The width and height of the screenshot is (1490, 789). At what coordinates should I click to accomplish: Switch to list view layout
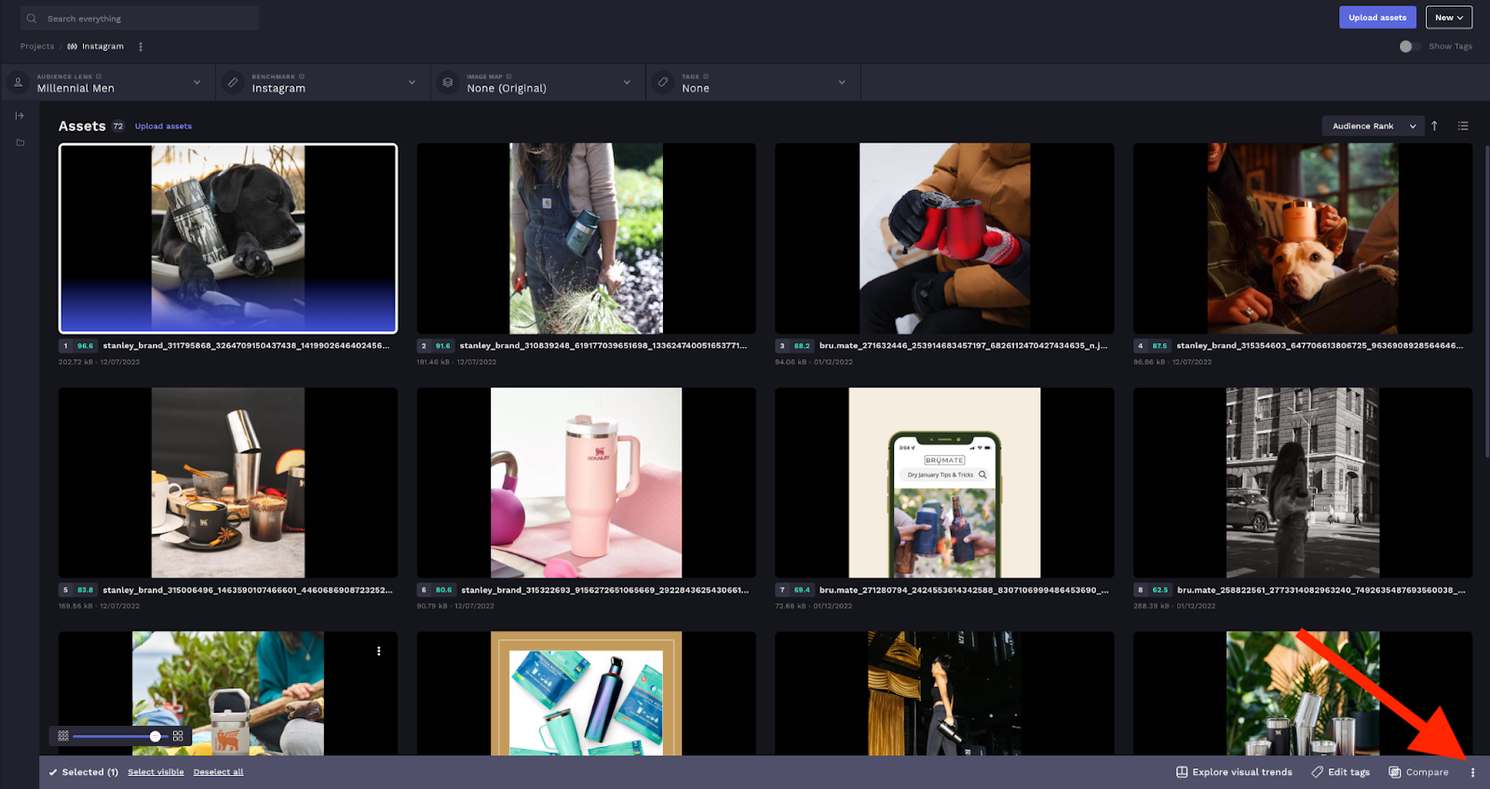[x=1463, y=126]
